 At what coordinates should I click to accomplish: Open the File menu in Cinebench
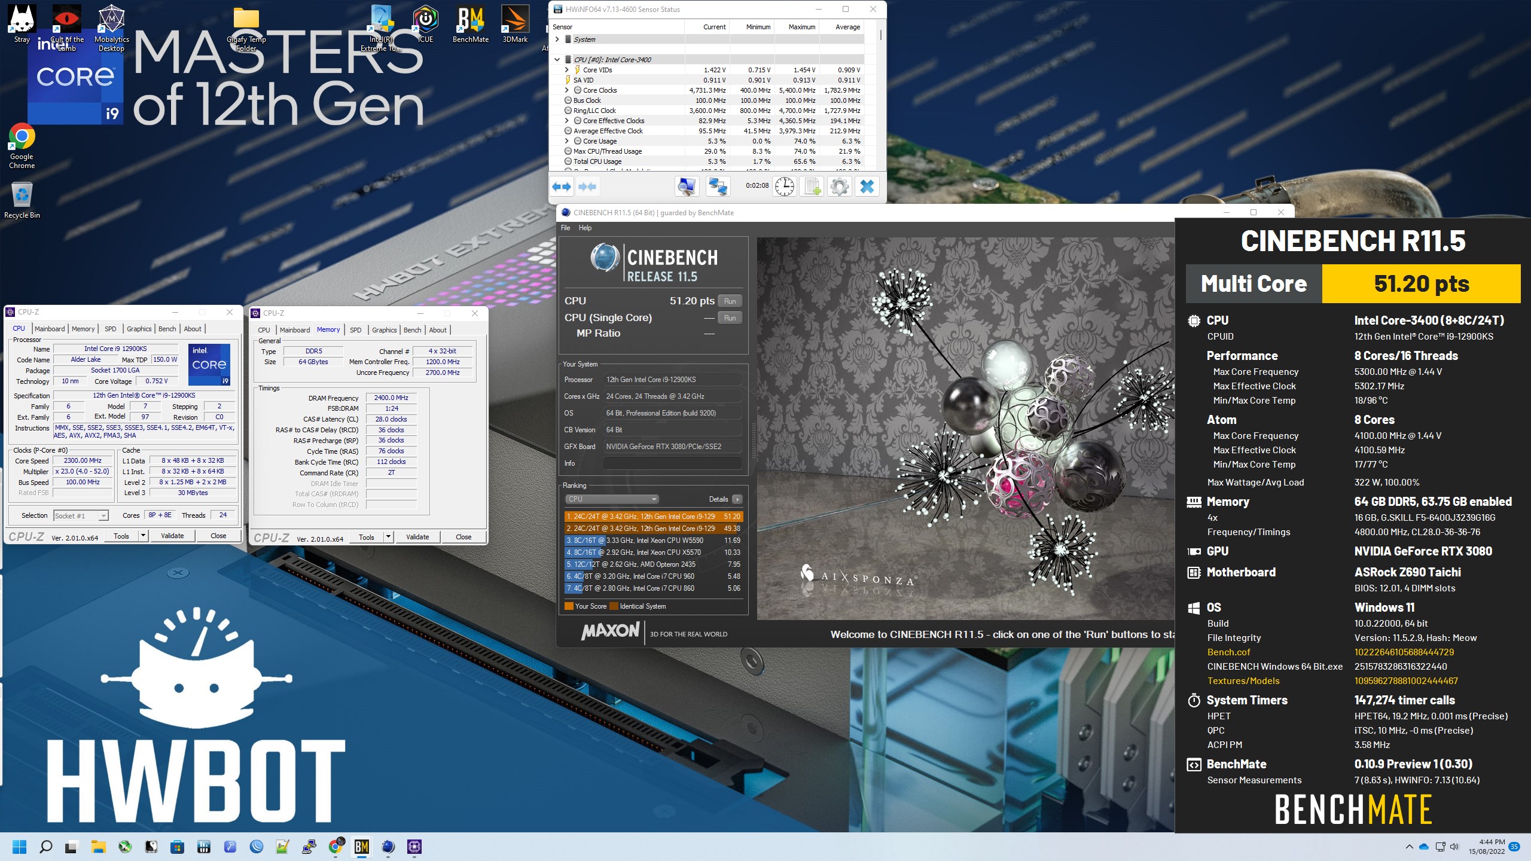565,228
